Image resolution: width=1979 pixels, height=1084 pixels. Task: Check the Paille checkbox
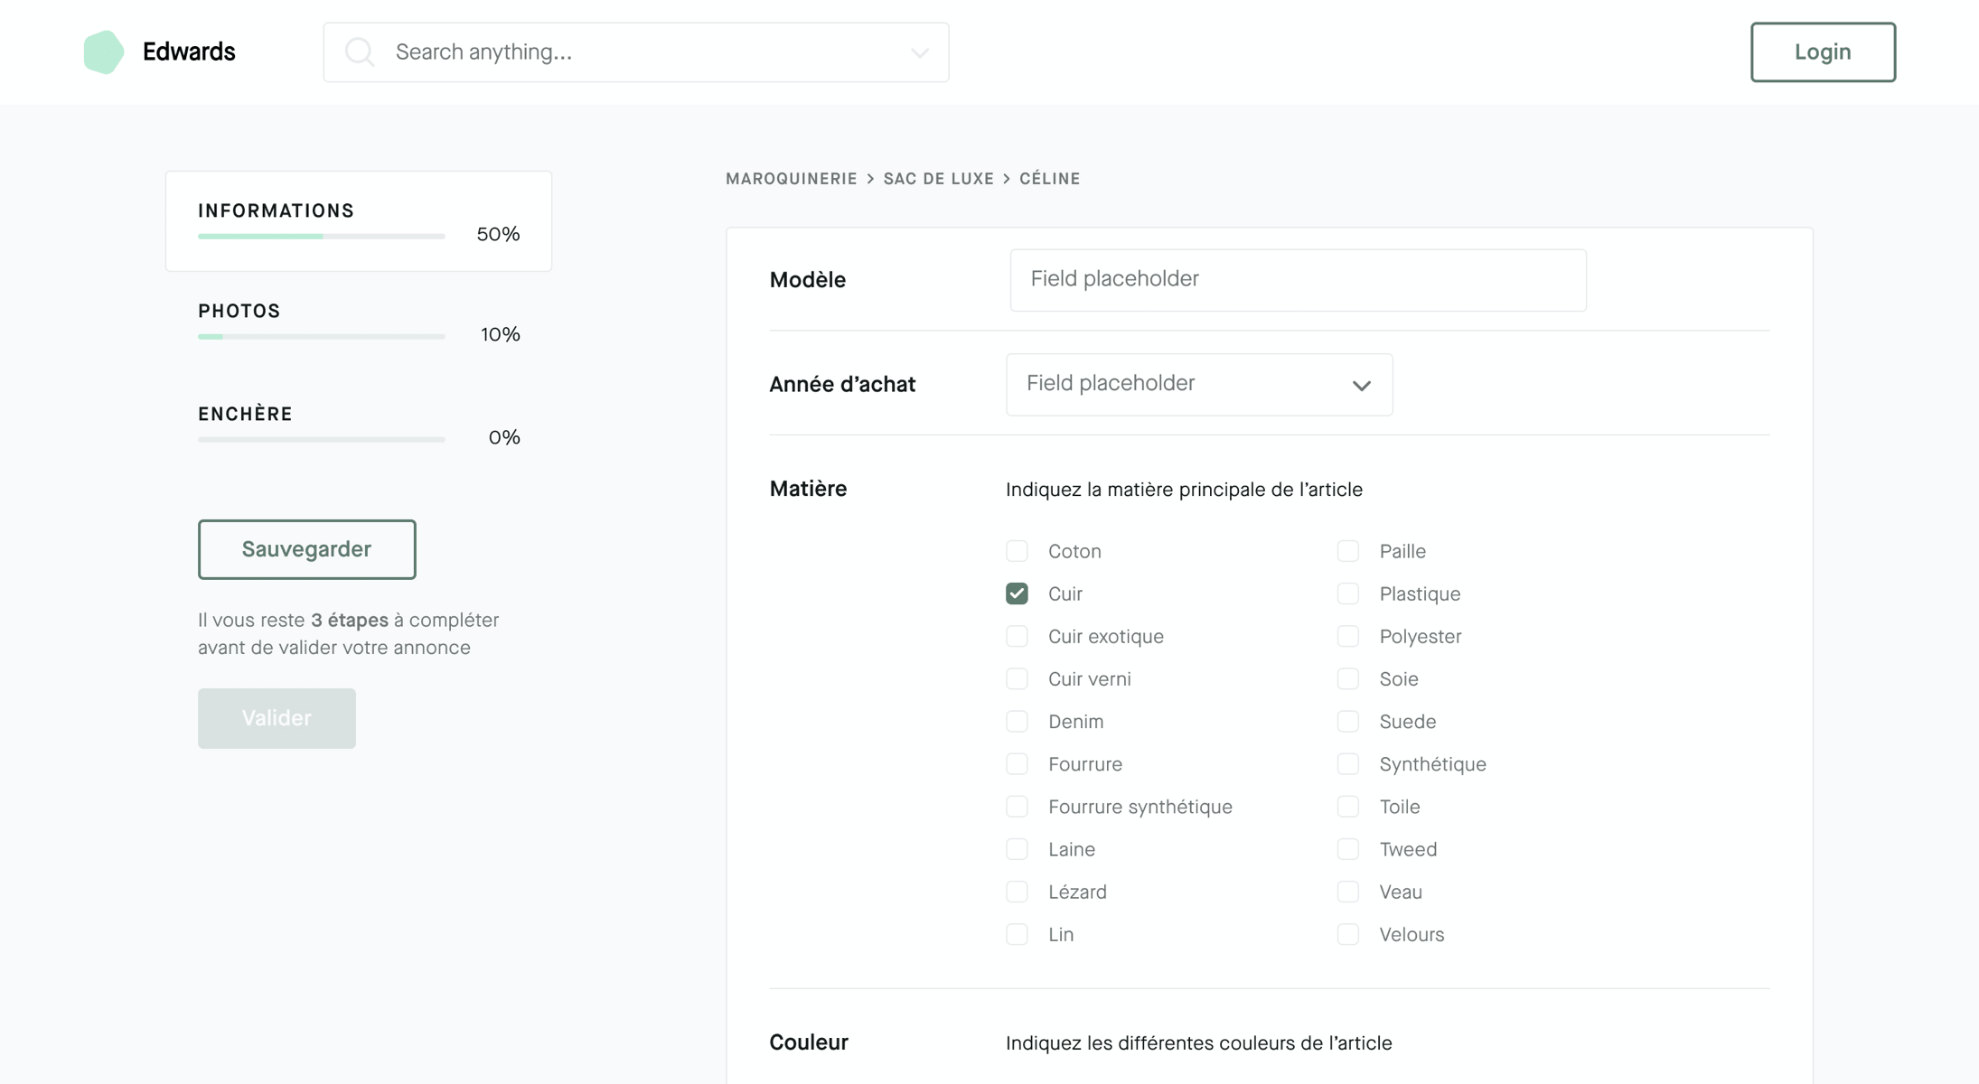1347,551
